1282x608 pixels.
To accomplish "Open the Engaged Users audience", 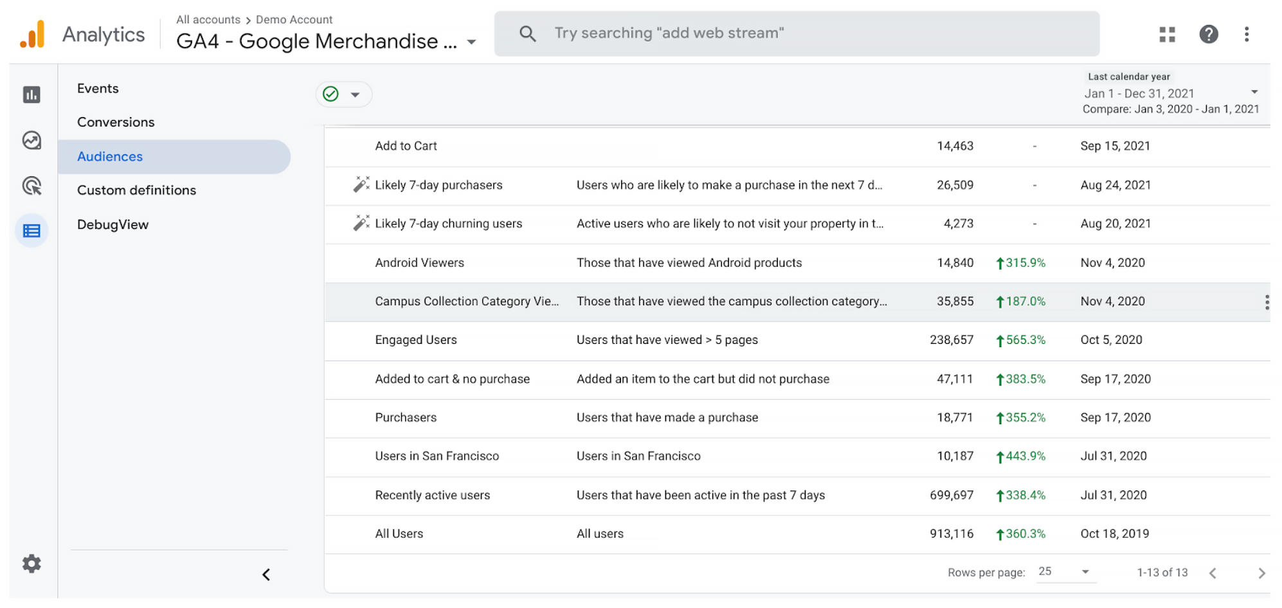I will (x=416, y=340).
